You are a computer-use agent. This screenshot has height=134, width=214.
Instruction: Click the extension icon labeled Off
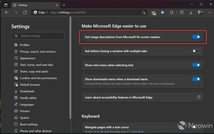tap(154, 13)
